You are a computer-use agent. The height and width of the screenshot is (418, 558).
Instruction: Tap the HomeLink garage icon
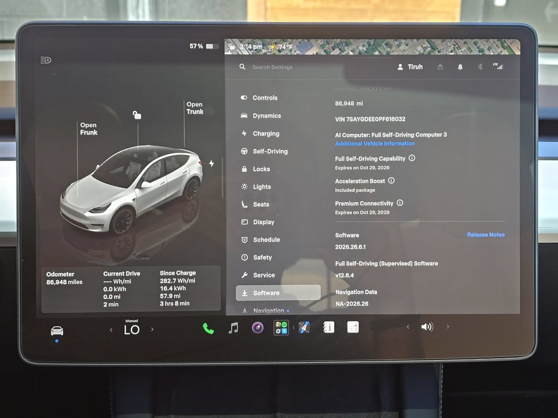(440, 67)
